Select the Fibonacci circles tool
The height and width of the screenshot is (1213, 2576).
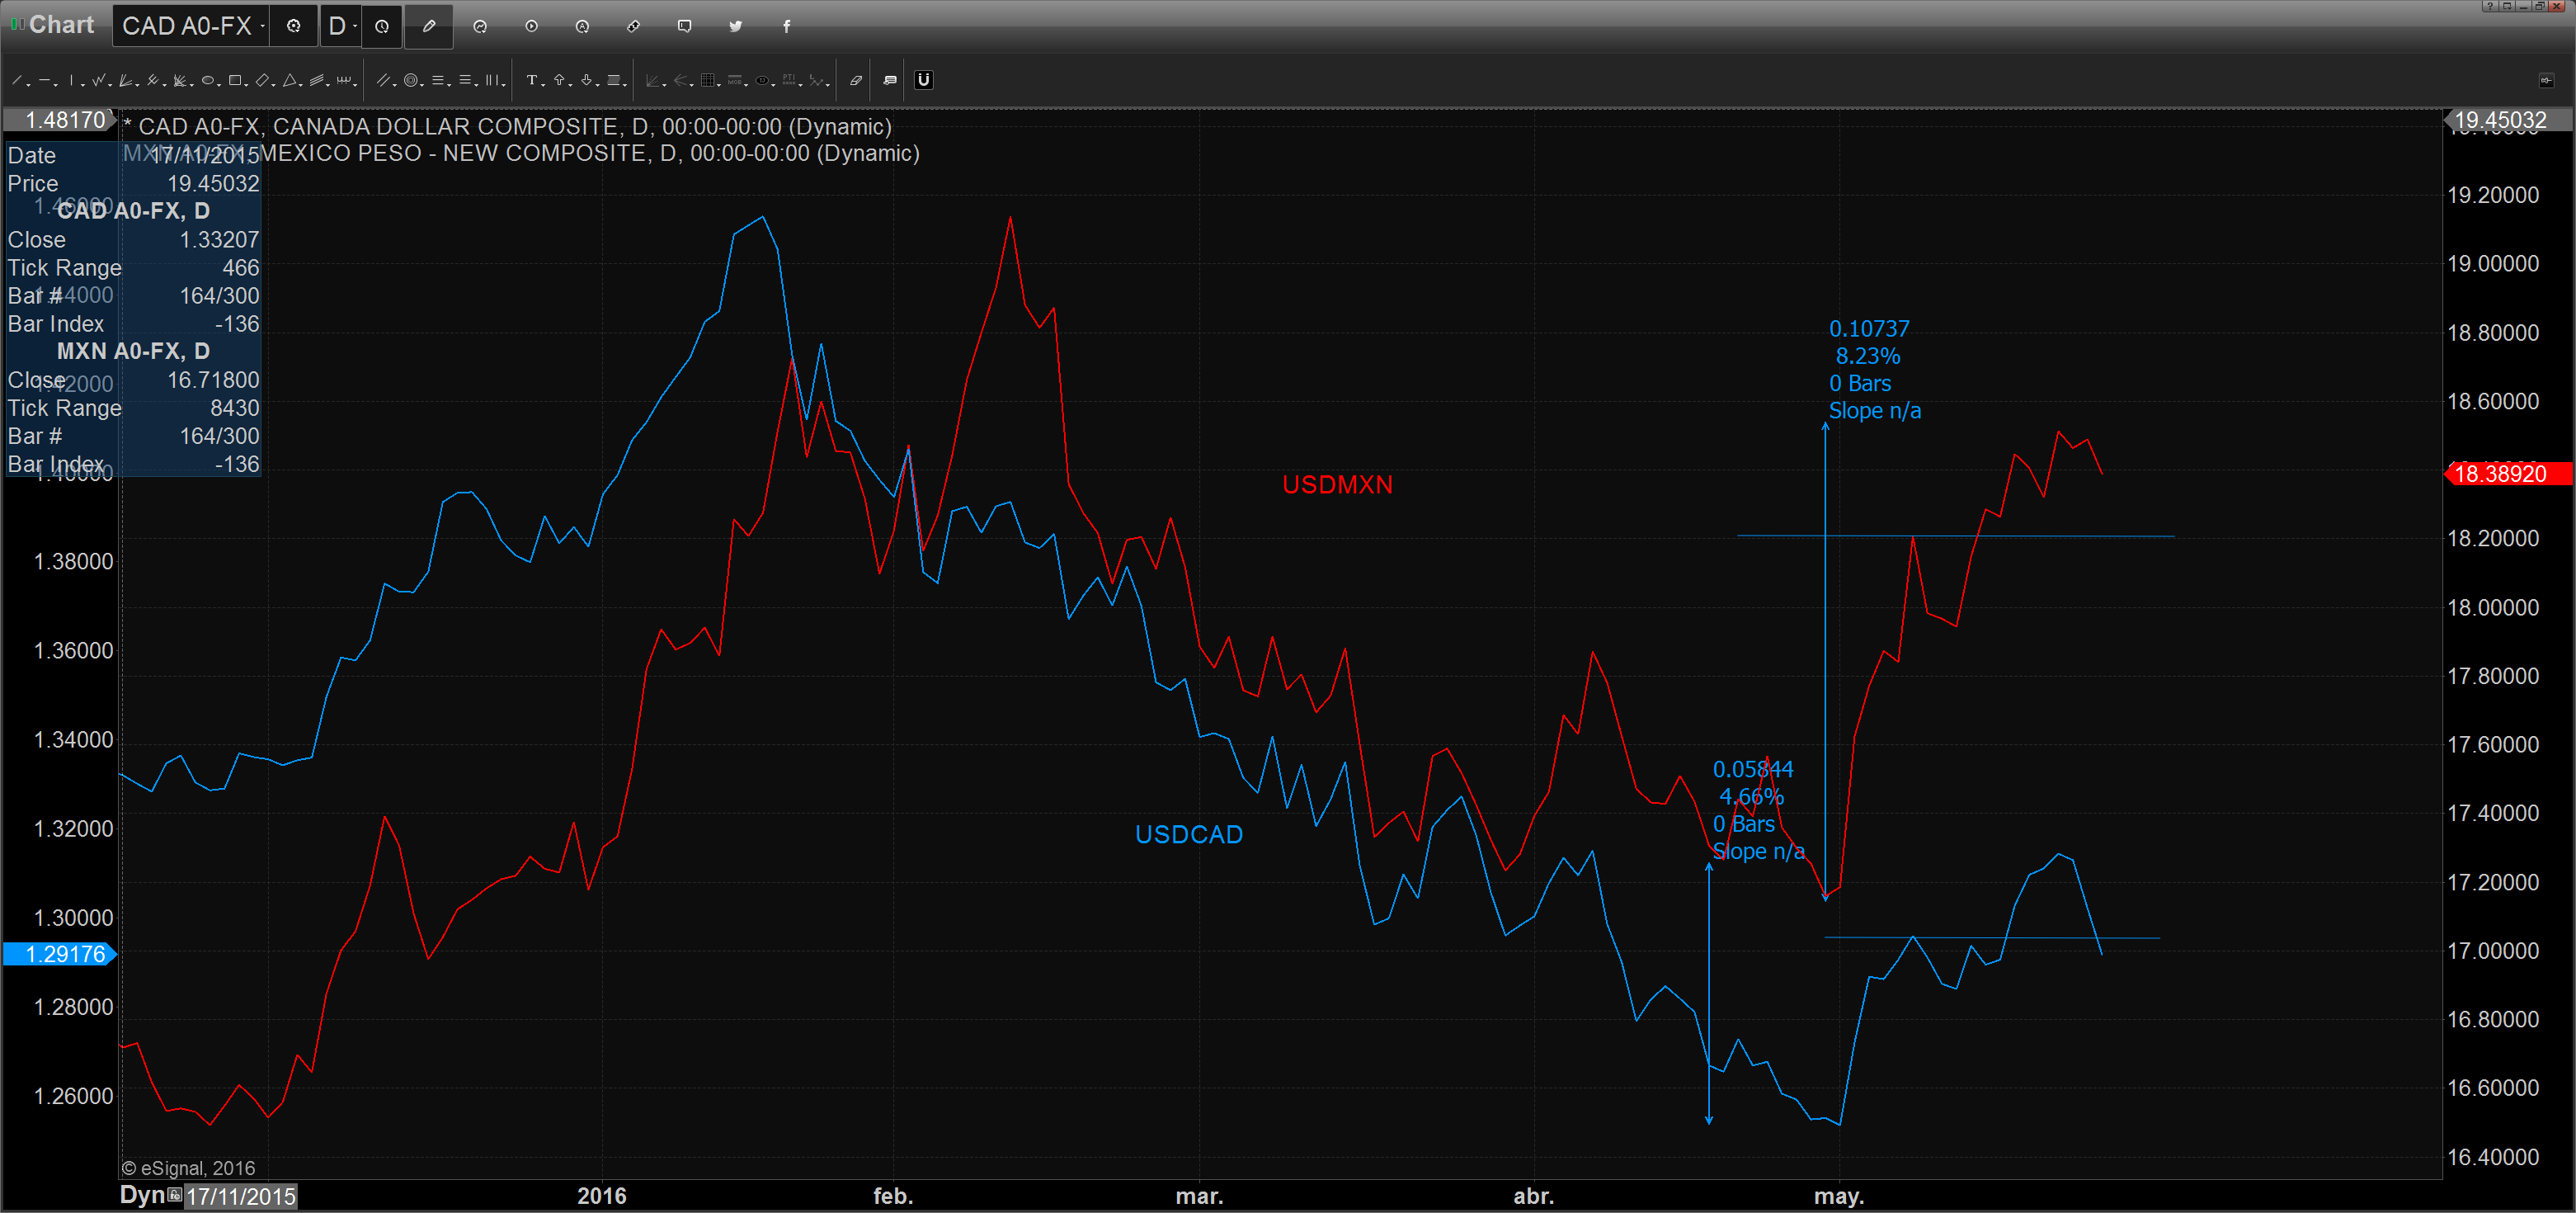(410, 80)
